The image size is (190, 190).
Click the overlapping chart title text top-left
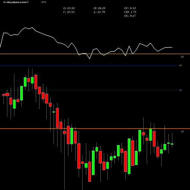[16, 2]
